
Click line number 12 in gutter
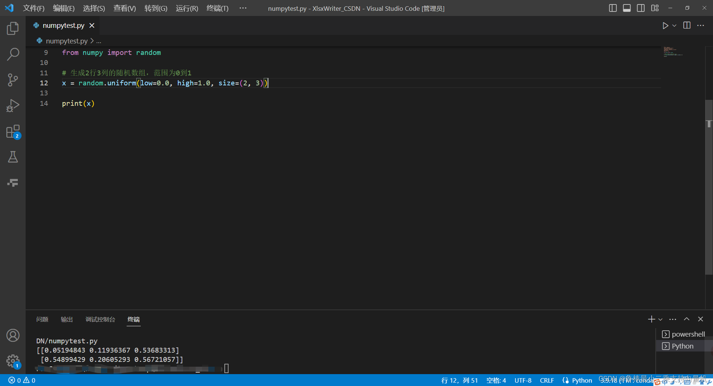click(44, 83)
